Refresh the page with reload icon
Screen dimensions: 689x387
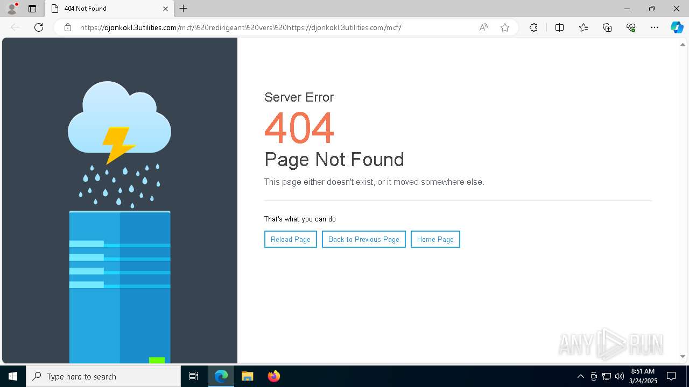coord(39,27)
